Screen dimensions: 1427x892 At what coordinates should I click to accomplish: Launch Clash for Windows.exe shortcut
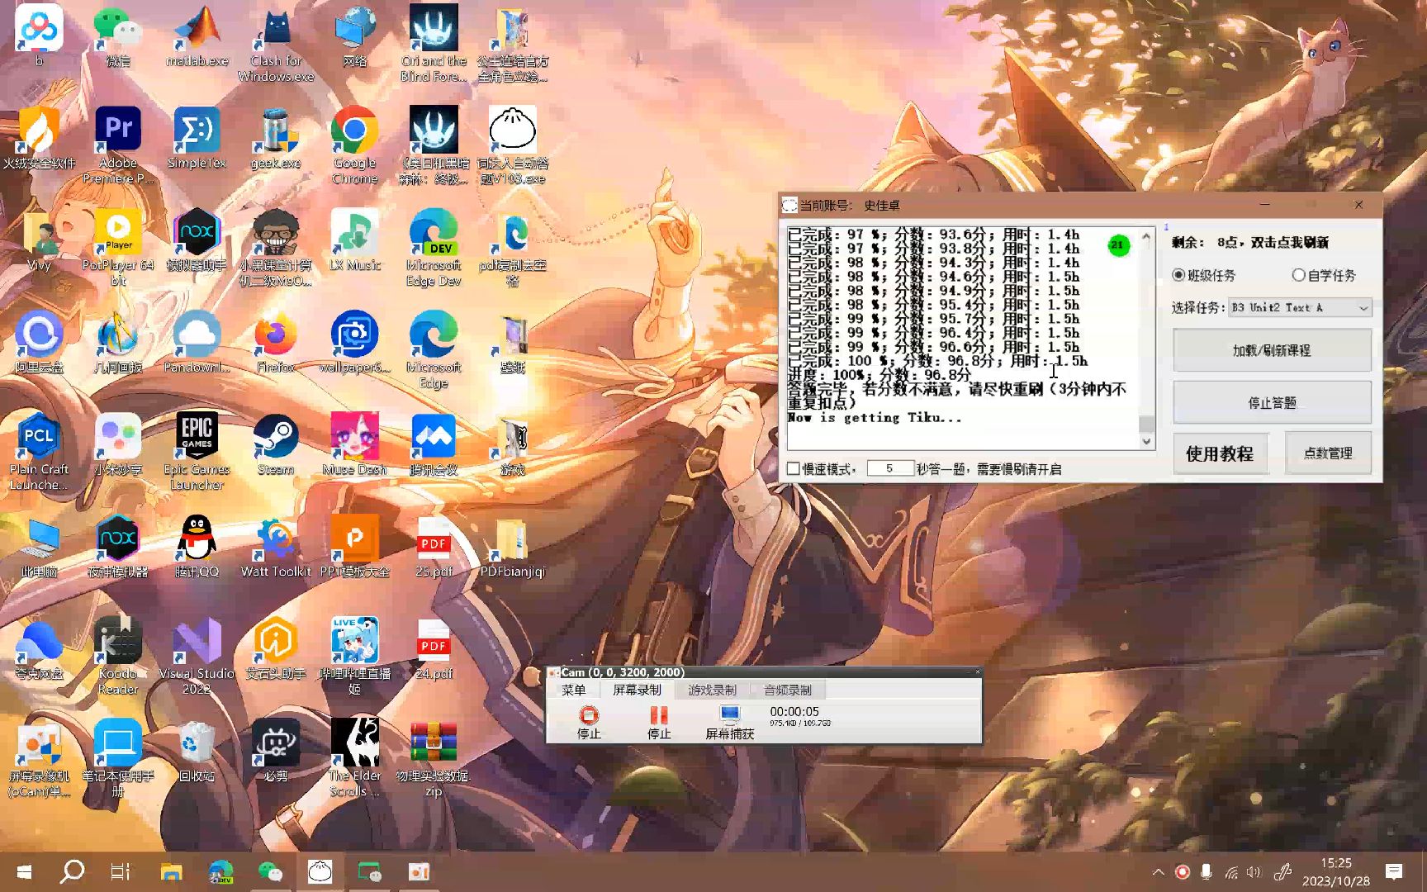pyautogui.click(x=276, y=43)
